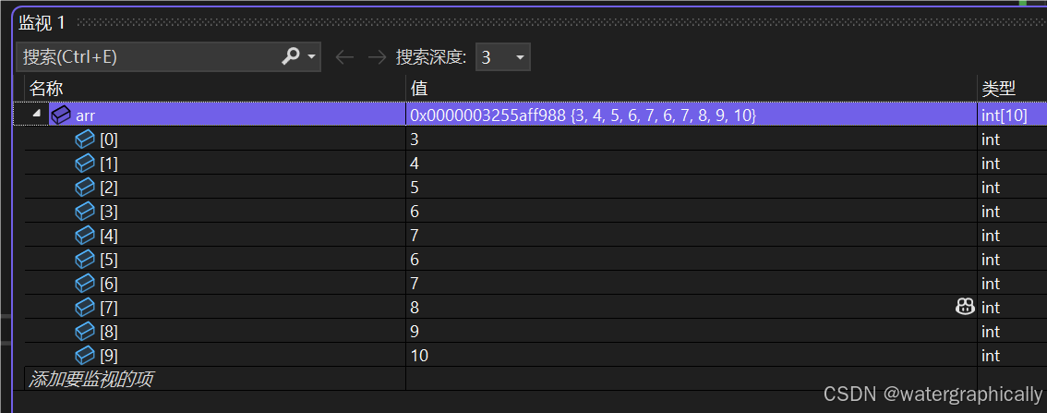The image size is (1047, 413).
Task: Click value 5 in row [2]
Action: [415, 188]
